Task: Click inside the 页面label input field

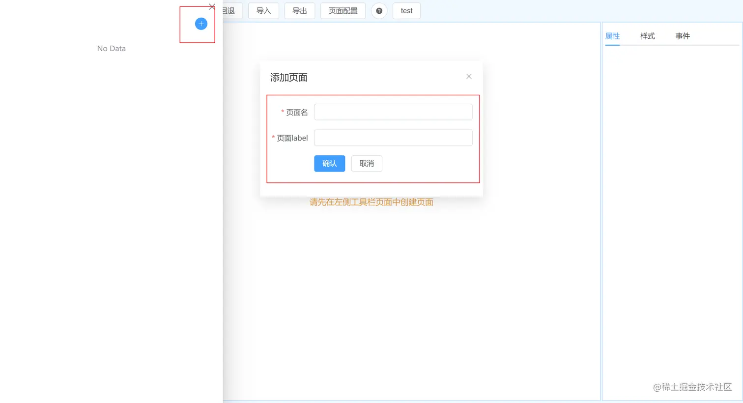Action: (393, 138)
